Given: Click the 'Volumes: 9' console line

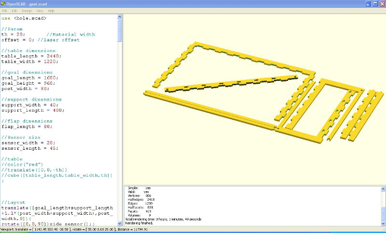Looking at the screenshot, I should point(139,215).
